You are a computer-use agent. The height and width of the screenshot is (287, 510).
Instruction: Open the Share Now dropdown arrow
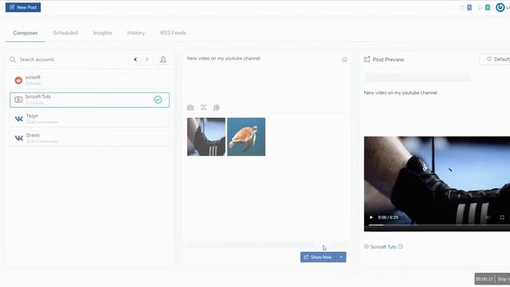(341, 257)
